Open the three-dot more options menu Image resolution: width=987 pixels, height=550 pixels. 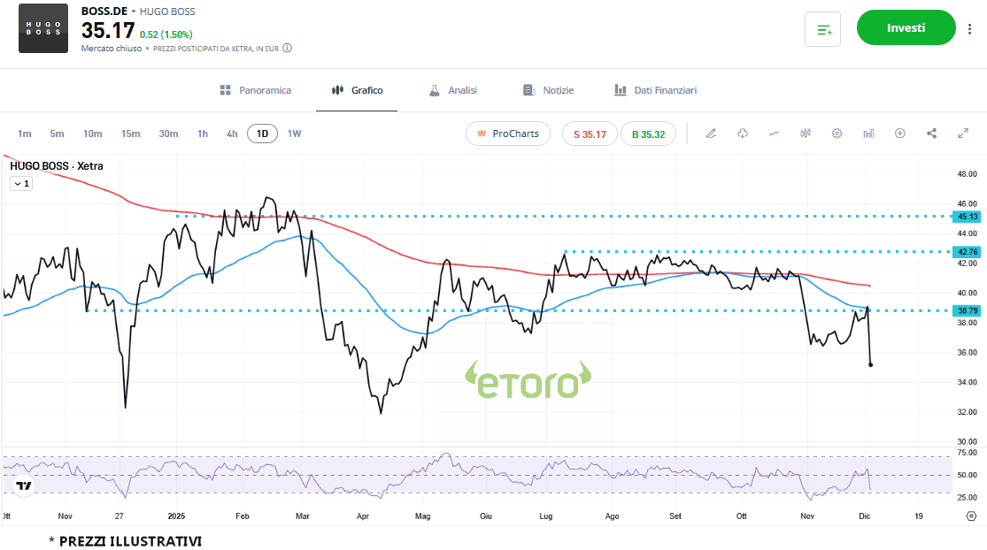[969, 29]
